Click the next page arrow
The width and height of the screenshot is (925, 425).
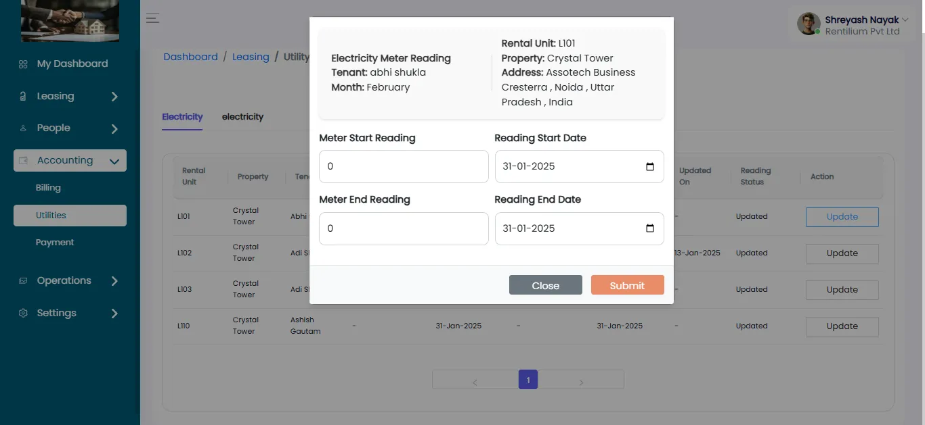[581, 382]
